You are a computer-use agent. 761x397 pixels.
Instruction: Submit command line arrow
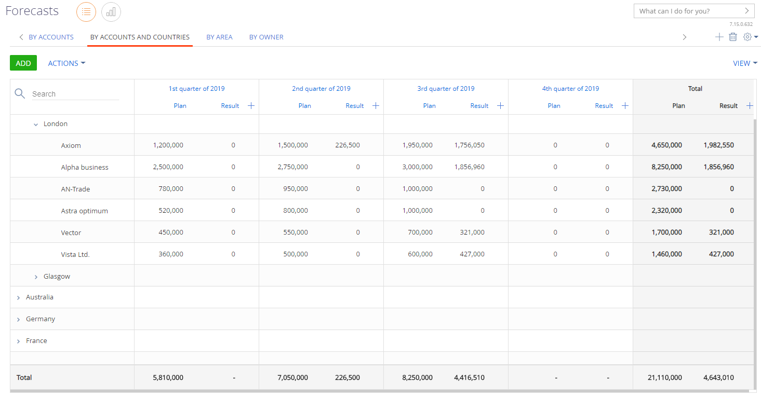pyautogui.click(x=747, y=11)
